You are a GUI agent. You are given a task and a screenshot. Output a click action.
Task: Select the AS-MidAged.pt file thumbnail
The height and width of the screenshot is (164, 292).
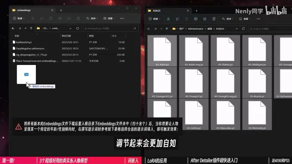coord(257,50)
